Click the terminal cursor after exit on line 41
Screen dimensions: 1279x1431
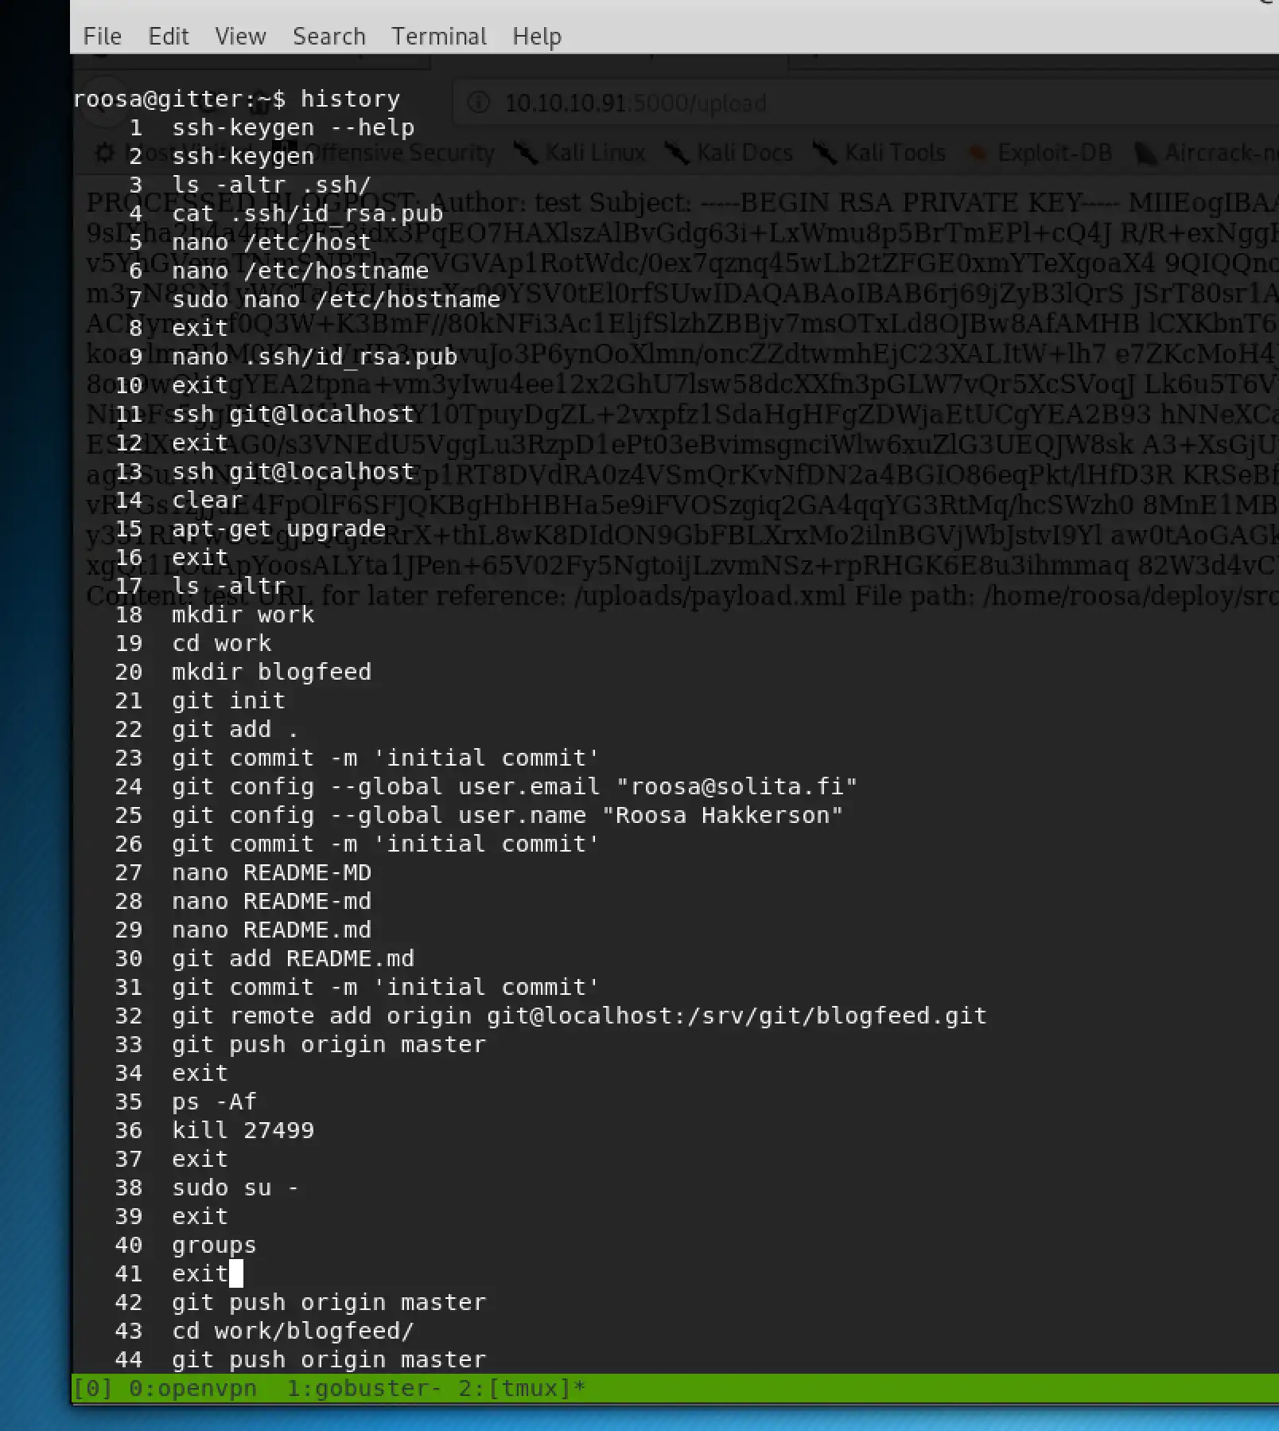click(236, 1273)
